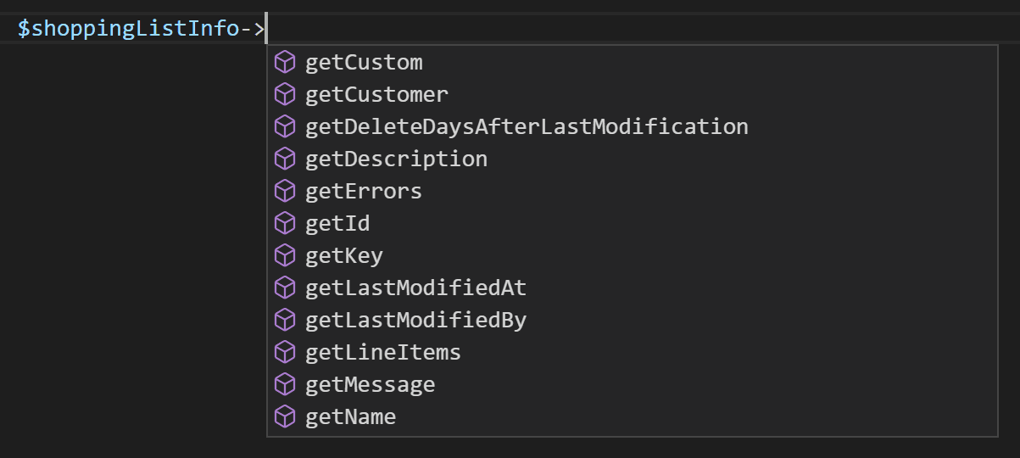Choose the getName suggestion

[350, 417]
